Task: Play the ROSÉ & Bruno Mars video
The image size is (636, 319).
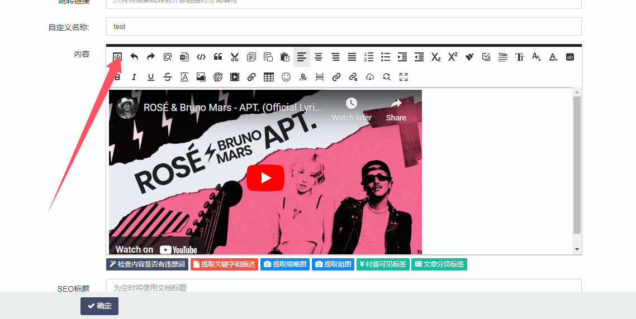Action: pyautogui.click(x=265, y=178)
